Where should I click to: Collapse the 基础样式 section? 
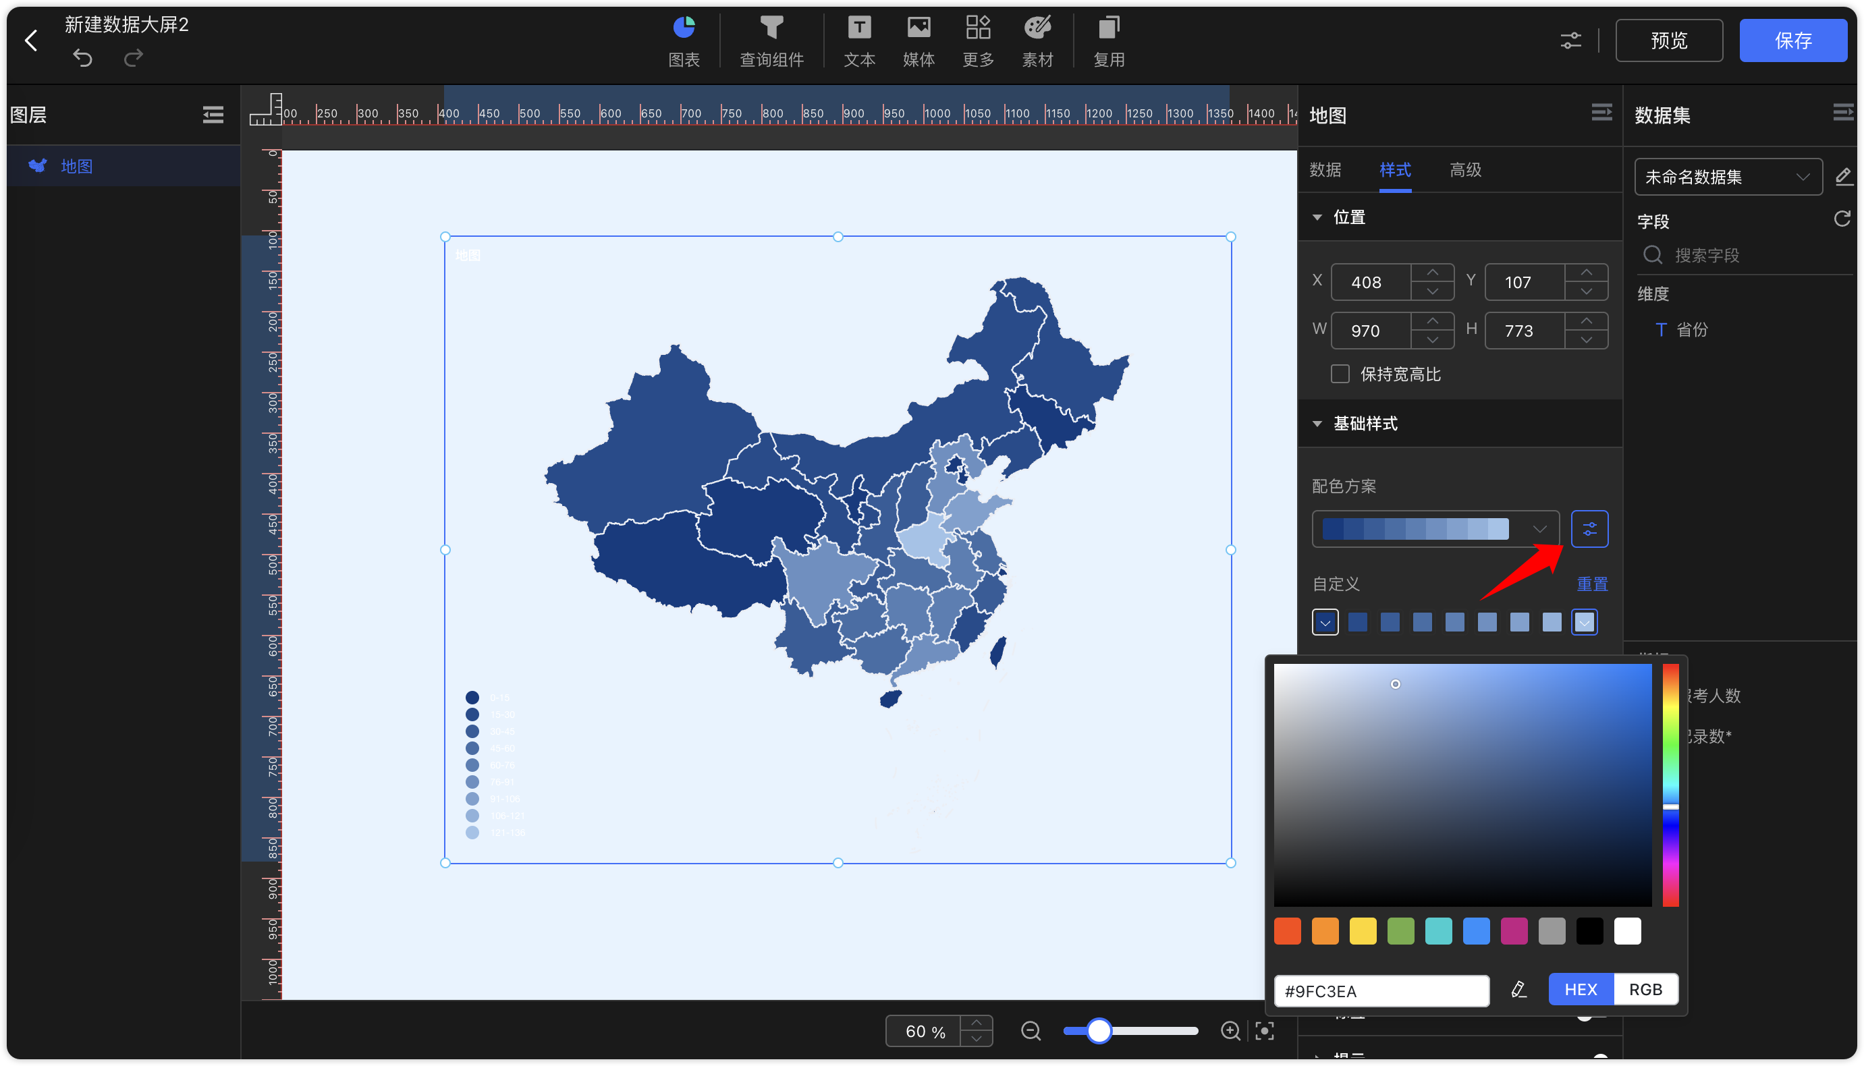pyautogui.click(x=1317, y=424)
